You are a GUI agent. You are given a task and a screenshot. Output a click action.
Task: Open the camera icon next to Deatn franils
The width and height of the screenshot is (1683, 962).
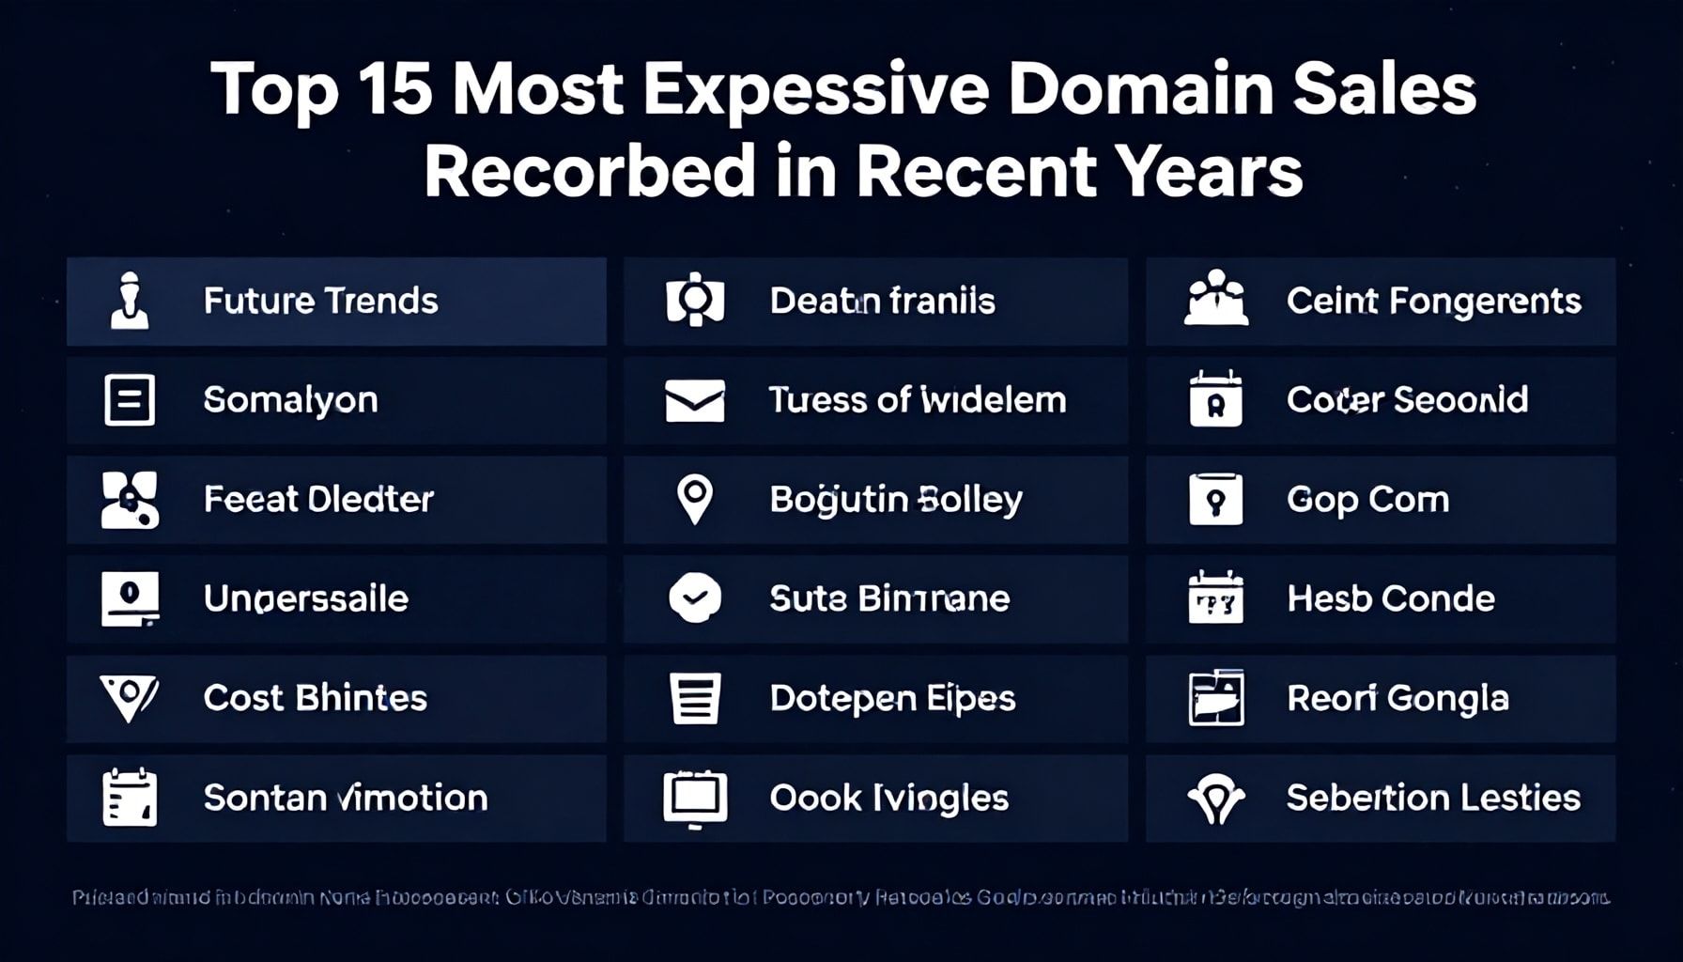695,301
